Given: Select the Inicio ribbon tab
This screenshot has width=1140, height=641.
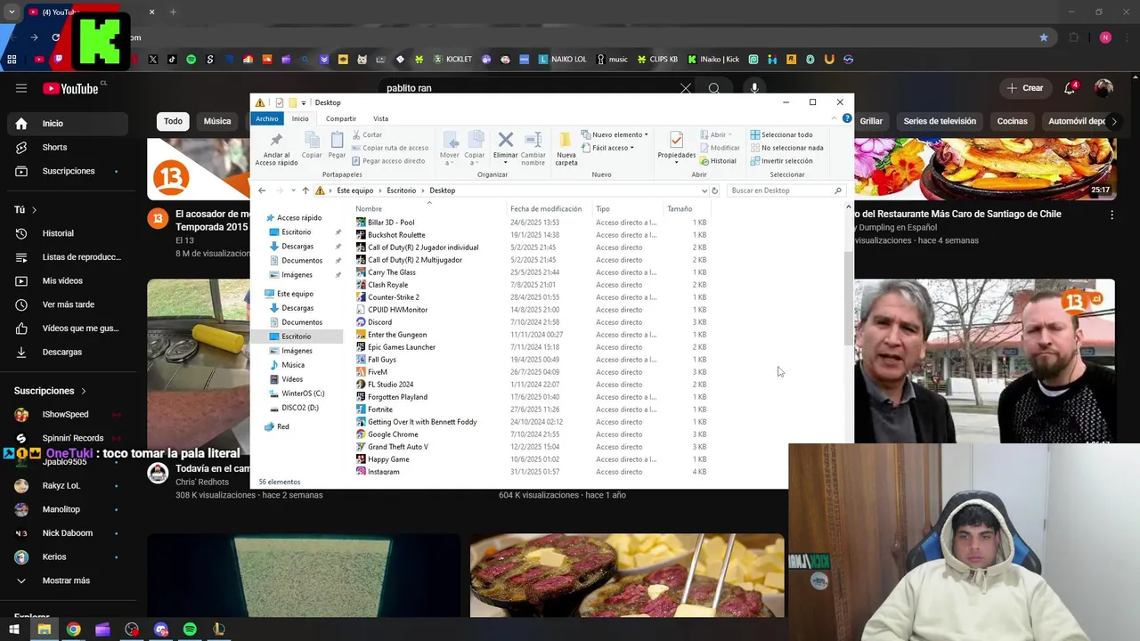Looking at the screenshot, I should coord(300,118).
